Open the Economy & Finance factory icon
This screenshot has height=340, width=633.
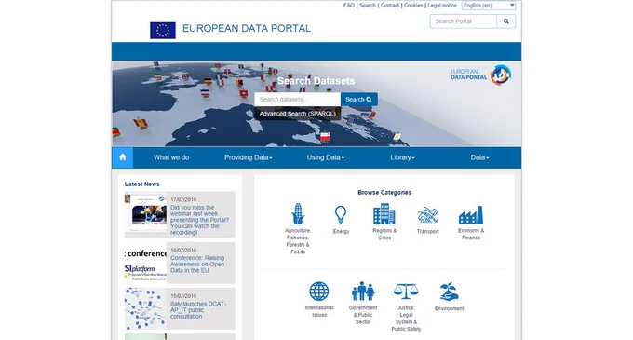471,215
